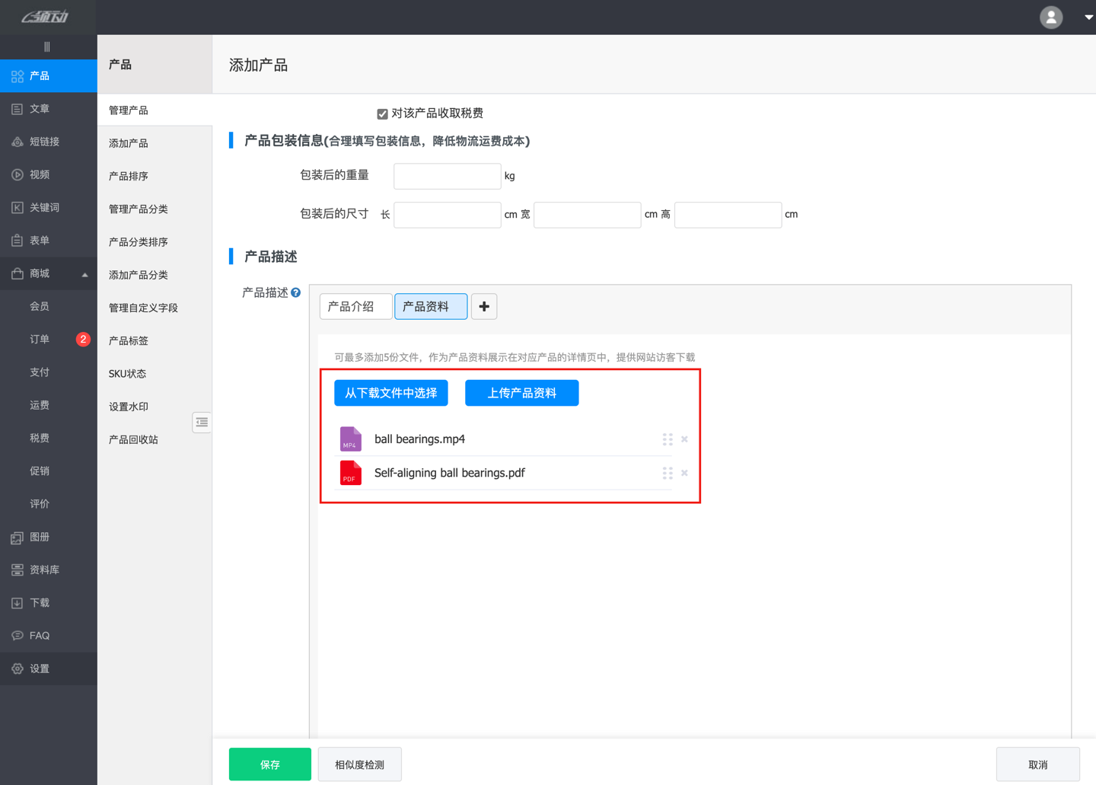This screenshot has height=785, width=1096.
Task: Switch to the 产品介绍 tab
Action: coord(355,306)
